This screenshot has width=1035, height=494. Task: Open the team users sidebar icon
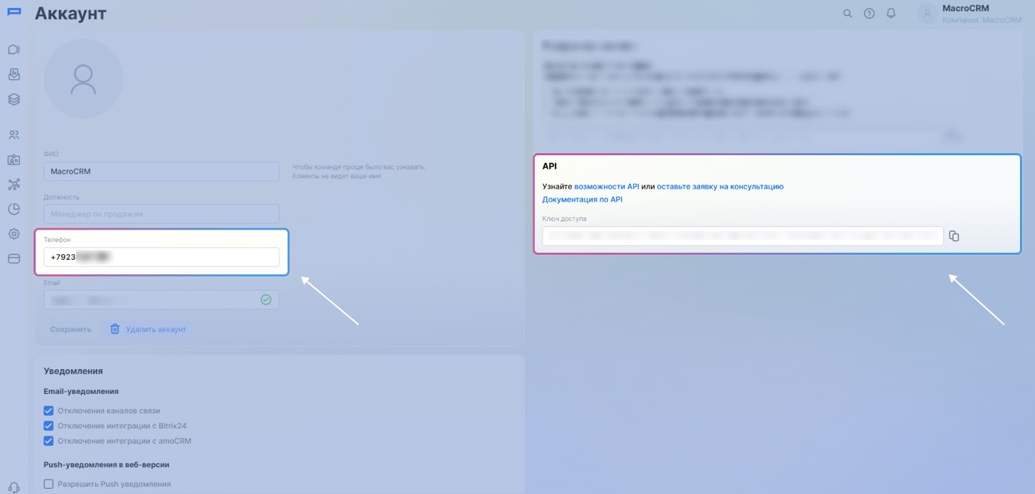(14, 135)
